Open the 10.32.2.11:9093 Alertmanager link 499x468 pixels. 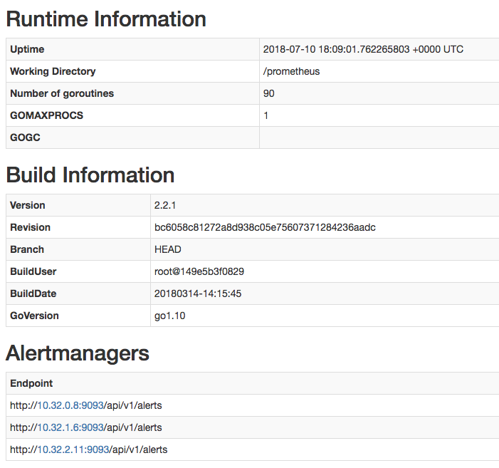point(73,449)
